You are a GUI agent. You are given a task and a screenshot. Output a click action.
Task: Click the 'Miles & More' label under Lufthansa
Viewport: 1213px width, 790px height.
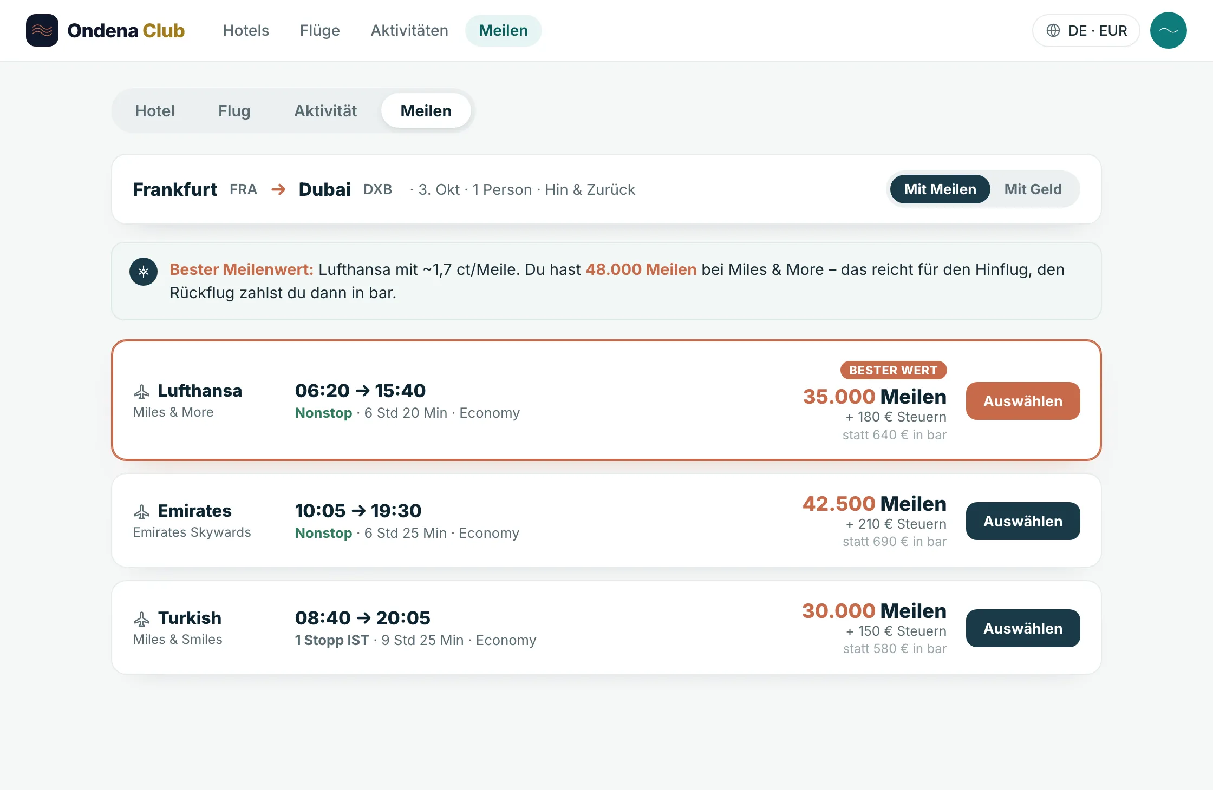click(x=173, y=412)
